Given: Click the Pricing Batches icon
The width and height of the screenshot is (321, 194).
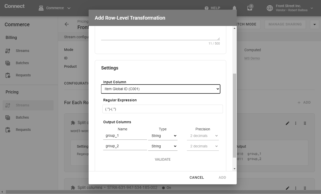Looking at the screenshot, I should 8,117.
